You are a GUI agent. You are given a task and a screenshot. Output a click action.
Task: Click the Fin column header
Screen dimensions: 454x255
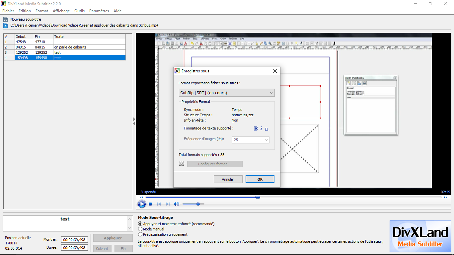point(43,37)
